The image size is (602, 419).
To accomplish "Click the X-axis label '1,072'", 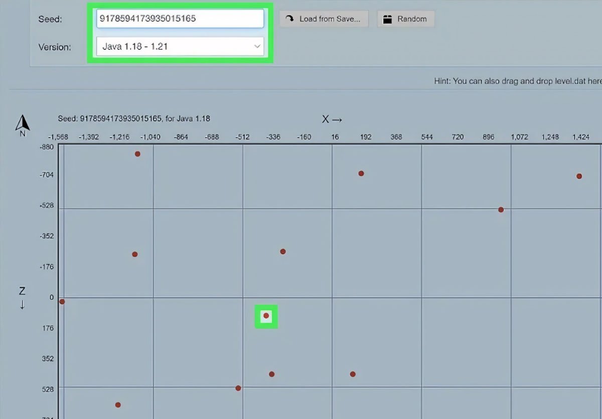I will tap(520, 137).
